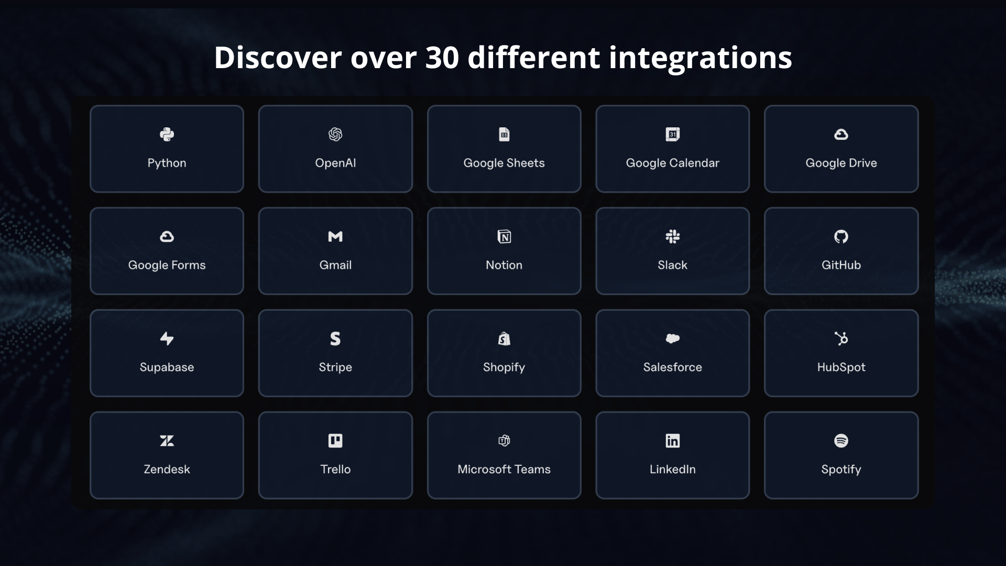1006x566 pixels.
Task: Click the Python snake logo icon
Action: point(167,135)
